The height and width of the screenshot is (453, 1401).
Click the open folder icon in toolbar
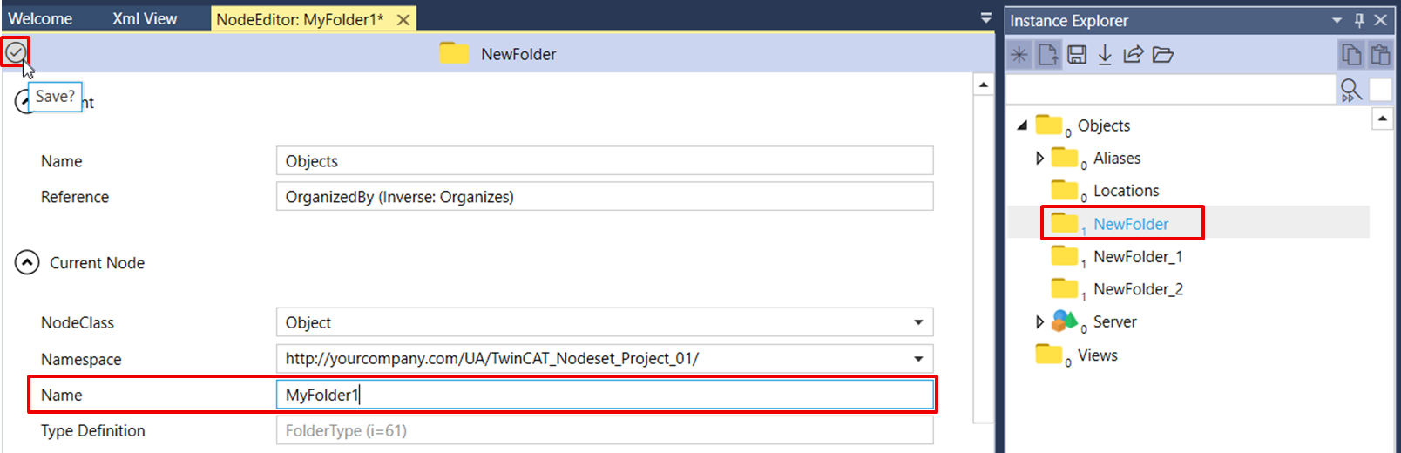[1163, 55]
